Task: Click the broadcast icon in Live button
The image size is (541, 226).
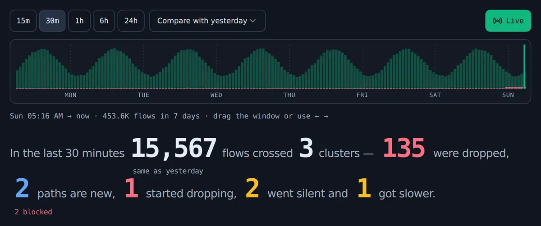Action: 498,21
